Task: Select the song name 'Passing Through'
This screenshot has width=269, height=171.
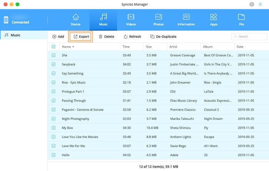Action: [x=74, y=101]
